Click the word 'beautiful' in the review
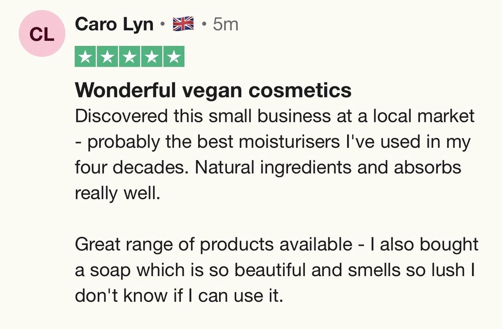 (x=270, y=269)
